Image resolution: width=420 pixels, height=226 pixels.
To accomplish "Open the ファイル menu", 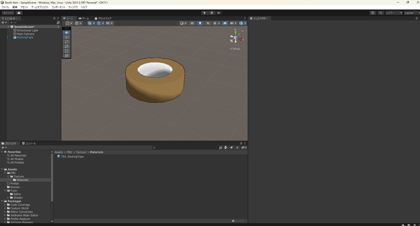I will (x=5, y=7).
